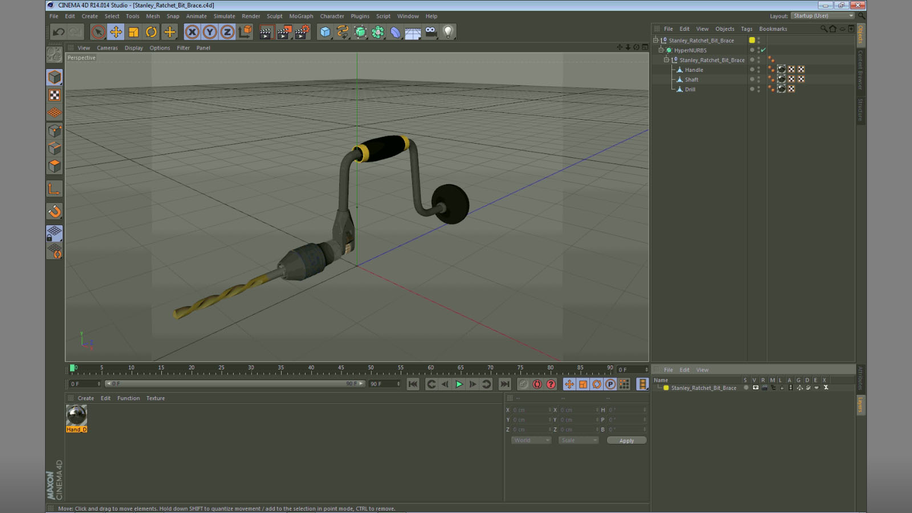Select Polygons mode icon
The image size is (912, 513).
click(55, 166)
